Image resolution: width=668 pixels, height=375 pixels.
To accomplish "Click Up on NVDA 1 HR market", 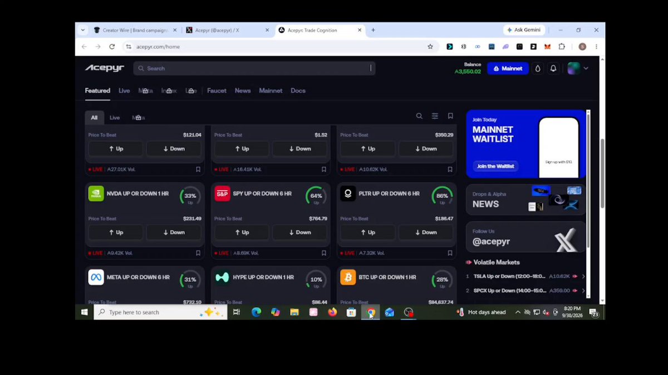I will 115,232.
